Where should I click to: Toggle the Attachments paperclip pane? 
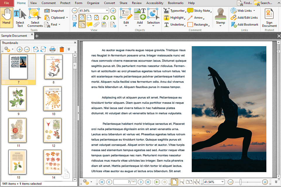click(97, 25)
